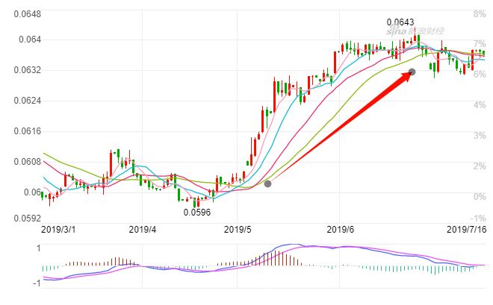Click the 0.0643 high price label
The width and height of the screenshot is (493, 305).
coord(400,22)
